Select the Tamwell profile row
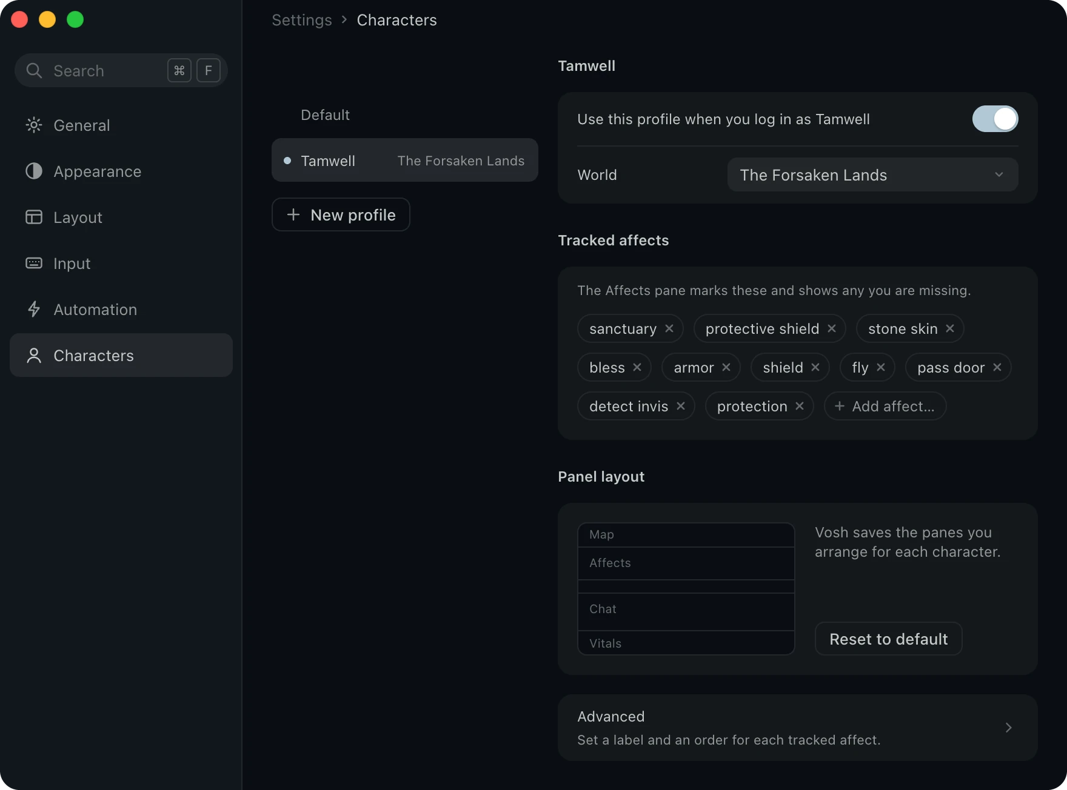The width and height of the screenshot is (1067, 790). tap(405, 160)
